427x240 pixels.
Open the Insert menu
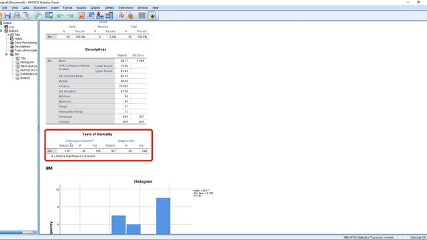coord(55,8)
